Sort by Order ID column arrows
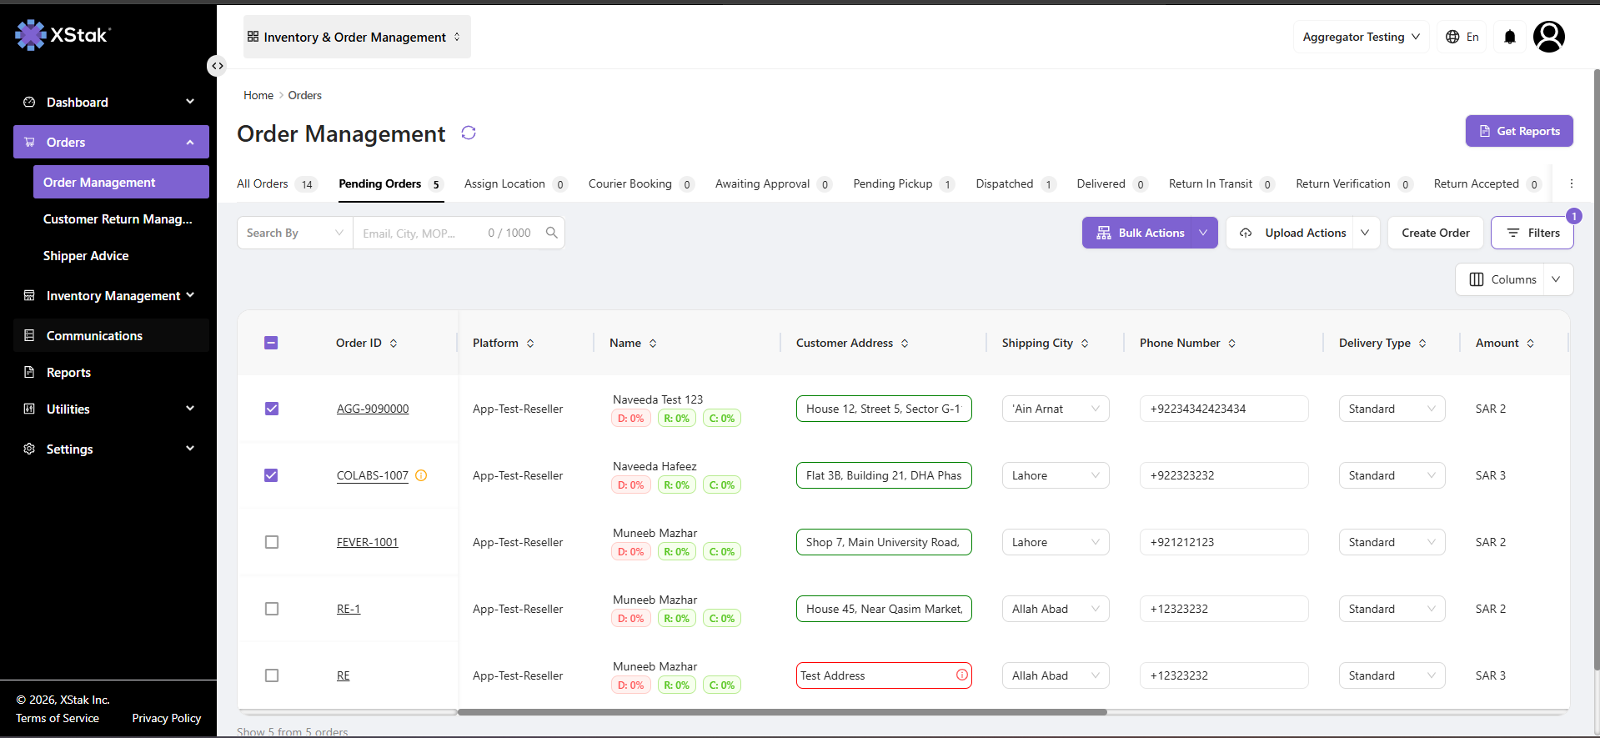Viewport: 1600px width, 738px height. [394, 344]
